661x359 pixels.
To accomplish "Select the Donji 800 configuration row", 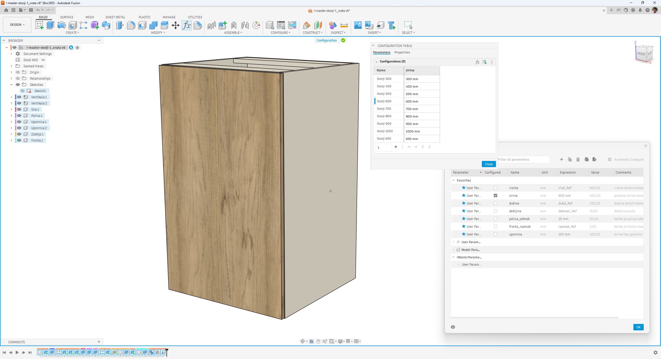I will (x=384, y=116).
